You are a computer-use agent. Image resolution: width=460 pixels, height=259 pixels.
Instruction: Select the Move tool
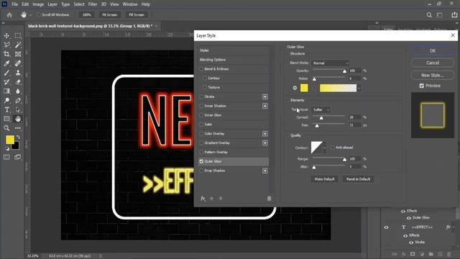point(6,35)
